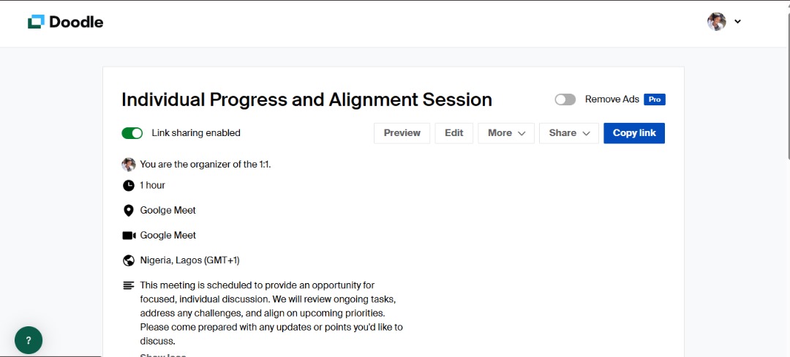Click the description lines icon

coord(129,285)
